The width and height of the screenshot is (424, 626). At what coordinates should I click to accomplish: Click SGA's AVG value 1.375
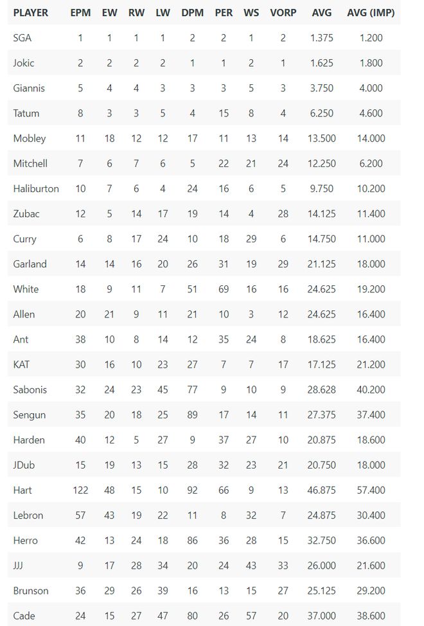[321, 38]
